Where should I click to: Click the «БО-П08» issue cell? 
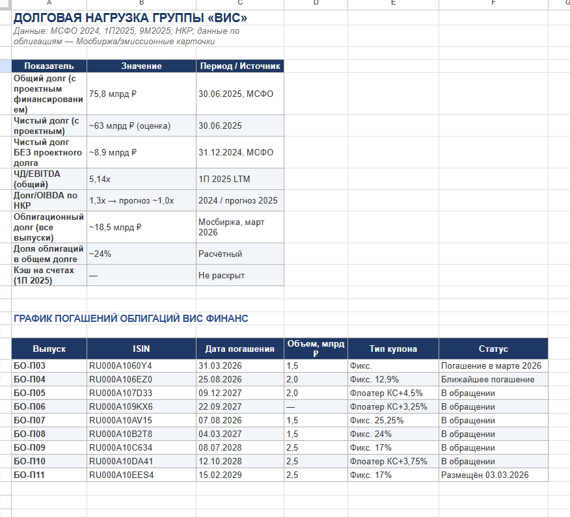point(49,434)
